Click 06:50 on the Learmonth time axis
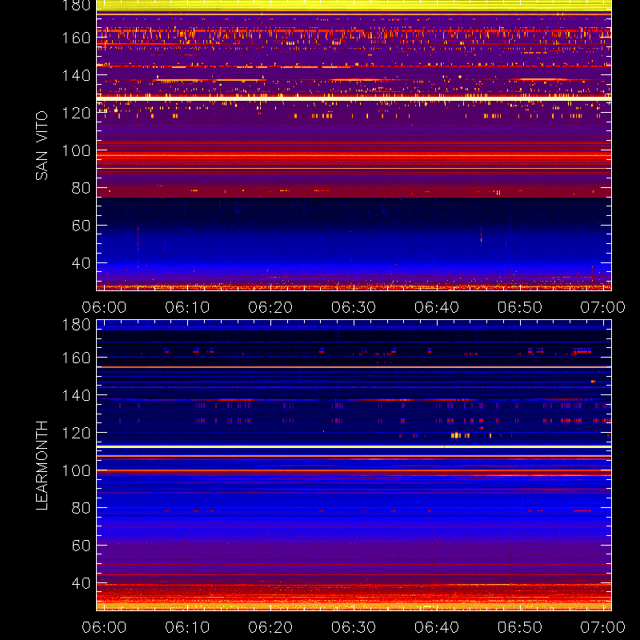The height and width of the screenshot is (640, 640). point(519,627)
